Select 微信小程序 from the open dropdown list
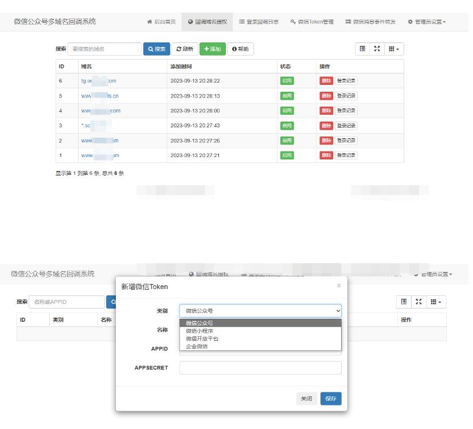473x429 pixels. click(x=200, y=331)
